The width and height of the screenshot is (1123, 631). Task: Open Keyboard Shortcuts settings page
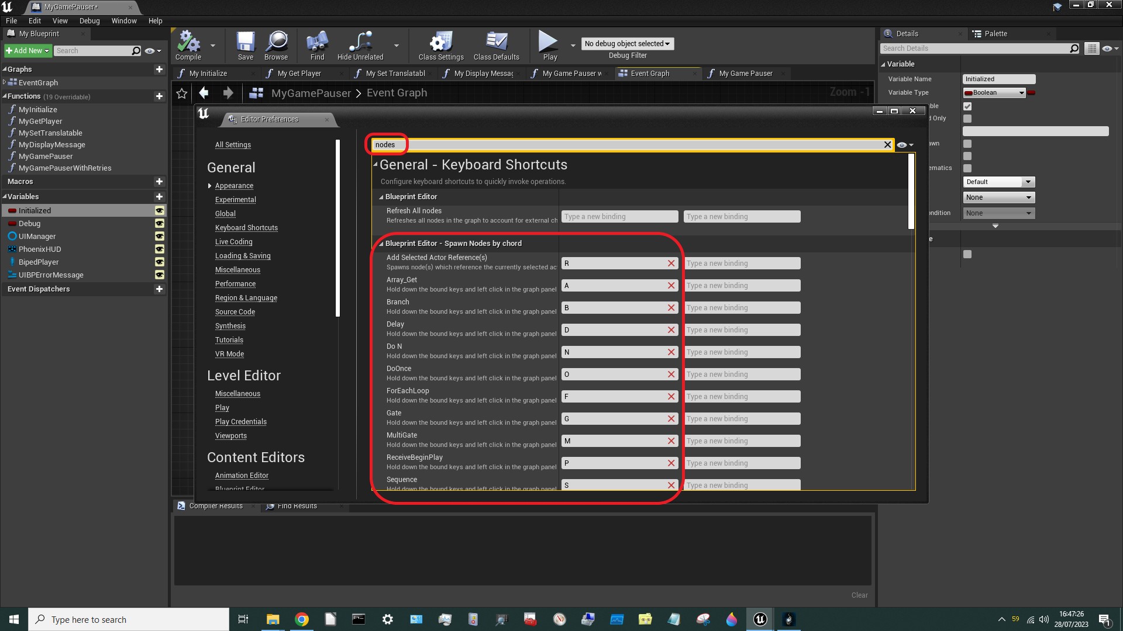click(x=246, y=228)
